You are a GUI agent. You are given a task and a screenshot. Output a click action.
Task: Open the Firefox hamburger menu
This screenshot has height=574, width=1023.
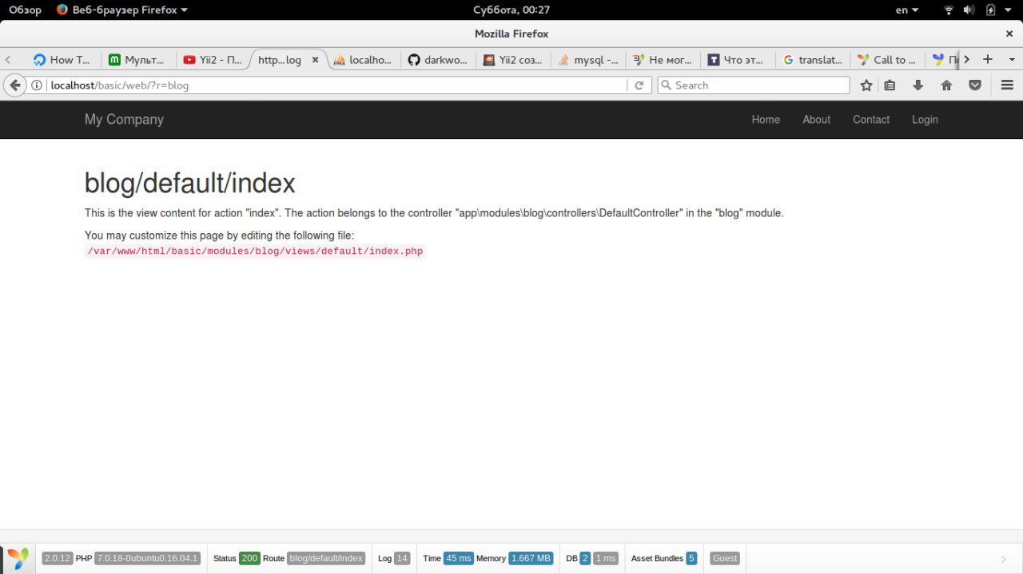[1007, 85]
